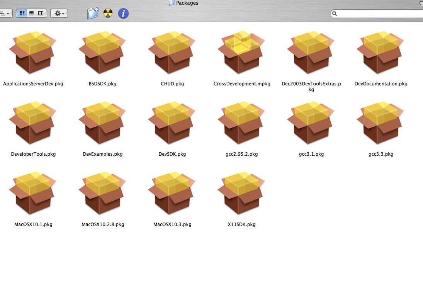Select the CrossDevelopment.mpkg package icon
Screen dimensions: 423x284
point(241,53)
